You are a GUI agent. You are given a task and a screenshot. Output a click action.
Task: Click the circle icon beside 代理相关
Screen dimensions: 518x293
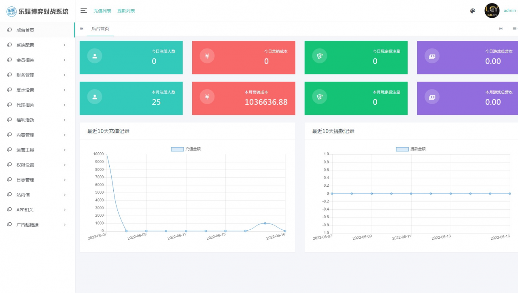(x=9, y=105)
